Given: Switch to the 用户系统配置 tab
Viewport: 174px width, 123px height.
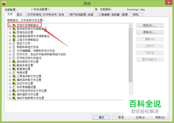Looking at the screenshot, I should 78,15.
